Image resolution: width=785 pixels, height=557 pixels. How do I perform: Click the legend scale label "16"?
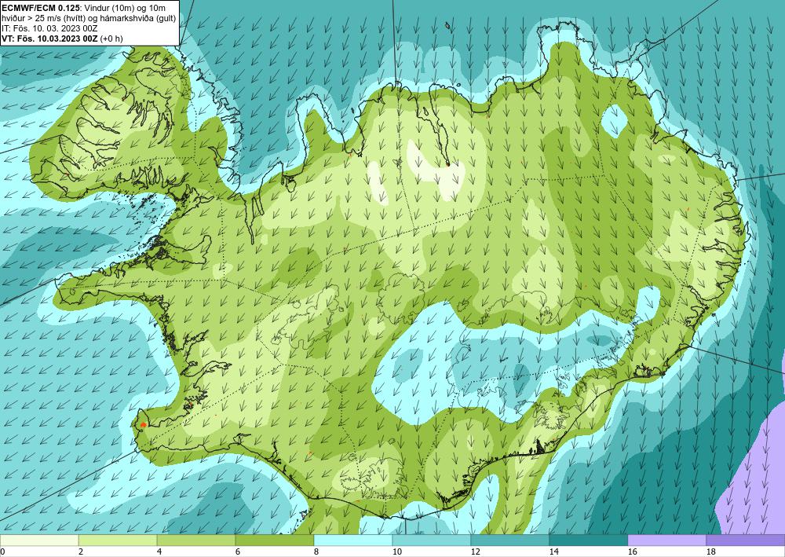pos(632,552)
